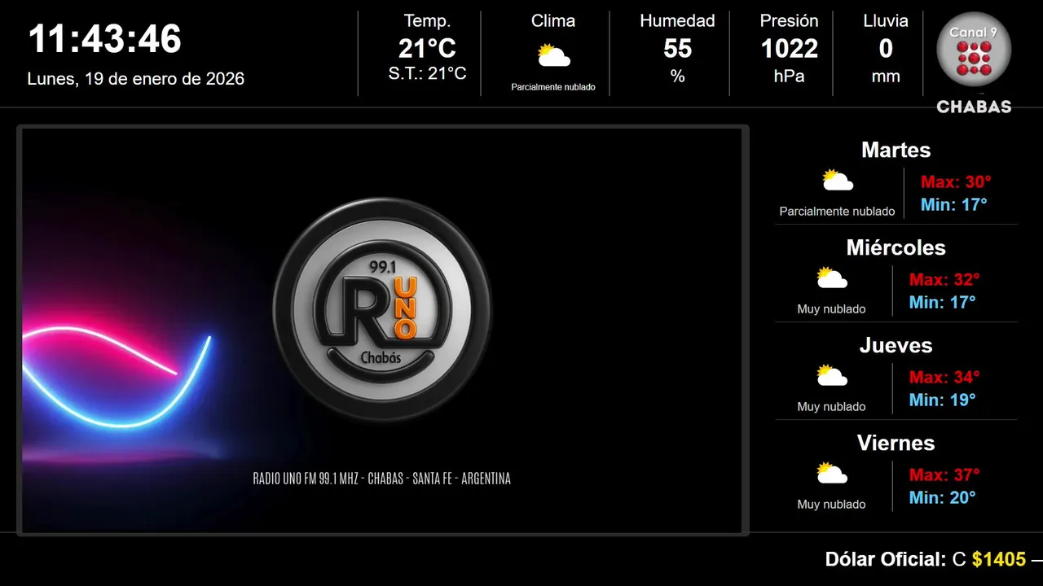This screenshot has height=586, width=1043.
Task: Click Viernes forecast weather icon
Action: click(832, 473)
